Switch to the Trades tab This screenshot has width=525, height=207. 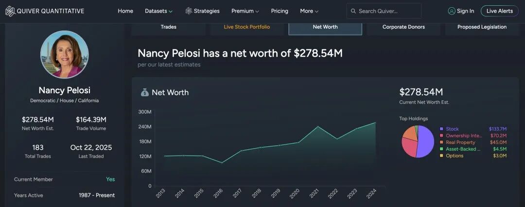click(x=168, y=27)
